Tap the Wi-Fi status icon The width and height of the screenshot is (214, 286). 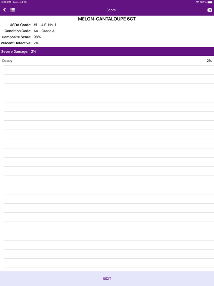pos(197,2)
